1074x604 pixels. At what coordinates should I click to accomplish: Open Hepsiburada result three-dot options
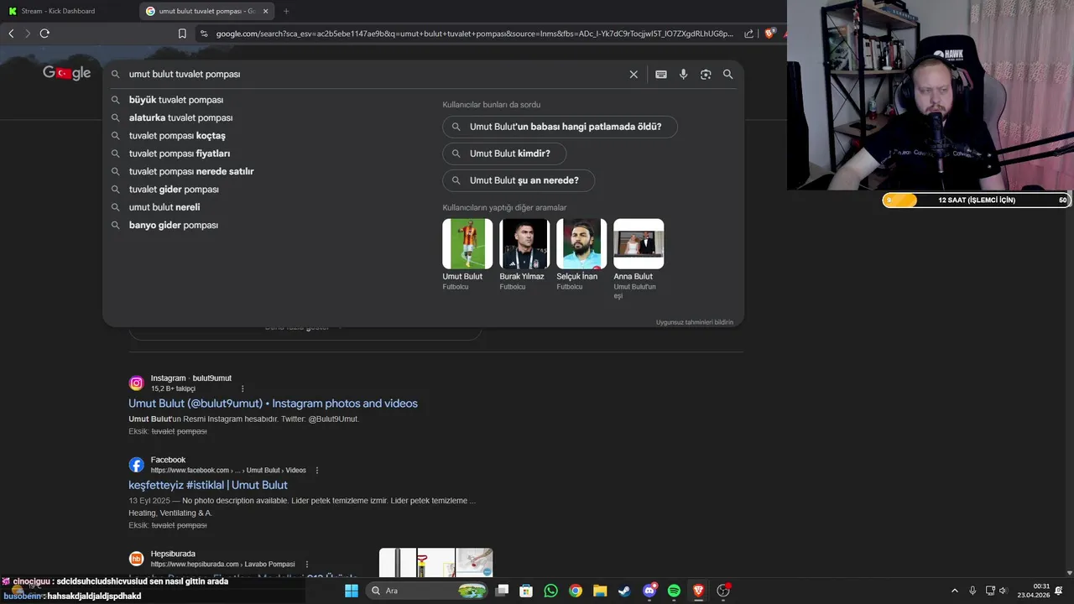[x=306, y=565]
